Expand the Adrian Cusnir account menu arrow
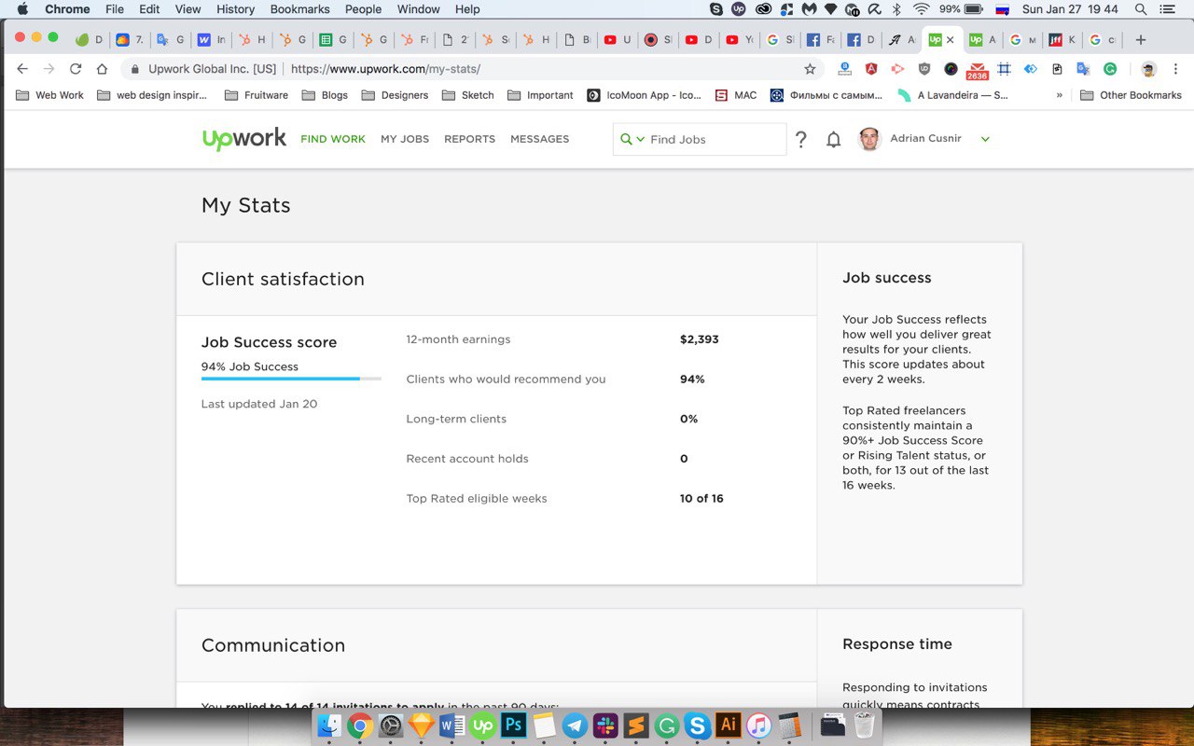This screenshot has height=746, width=1194. pos(985,139)
